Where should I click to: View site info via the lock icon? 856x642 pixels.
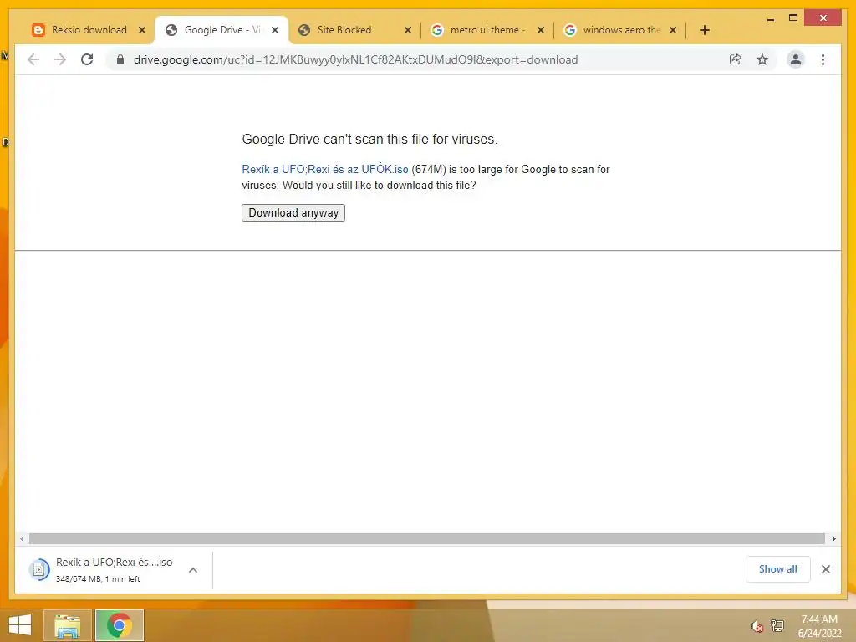point(120,59)
